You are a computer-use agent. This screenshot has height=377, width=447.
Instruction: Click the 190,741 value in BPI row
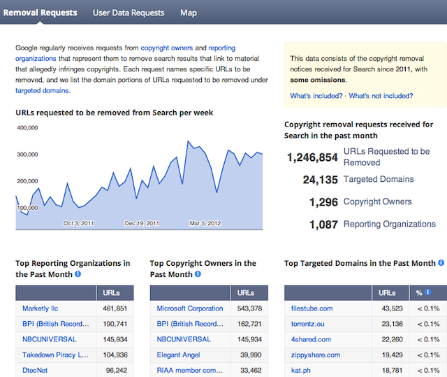(115, 324)
